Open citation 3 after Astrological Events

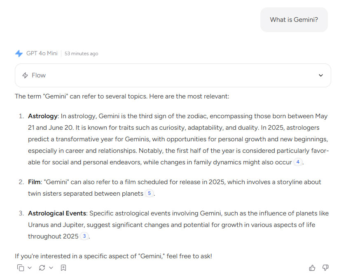[84, 236]
